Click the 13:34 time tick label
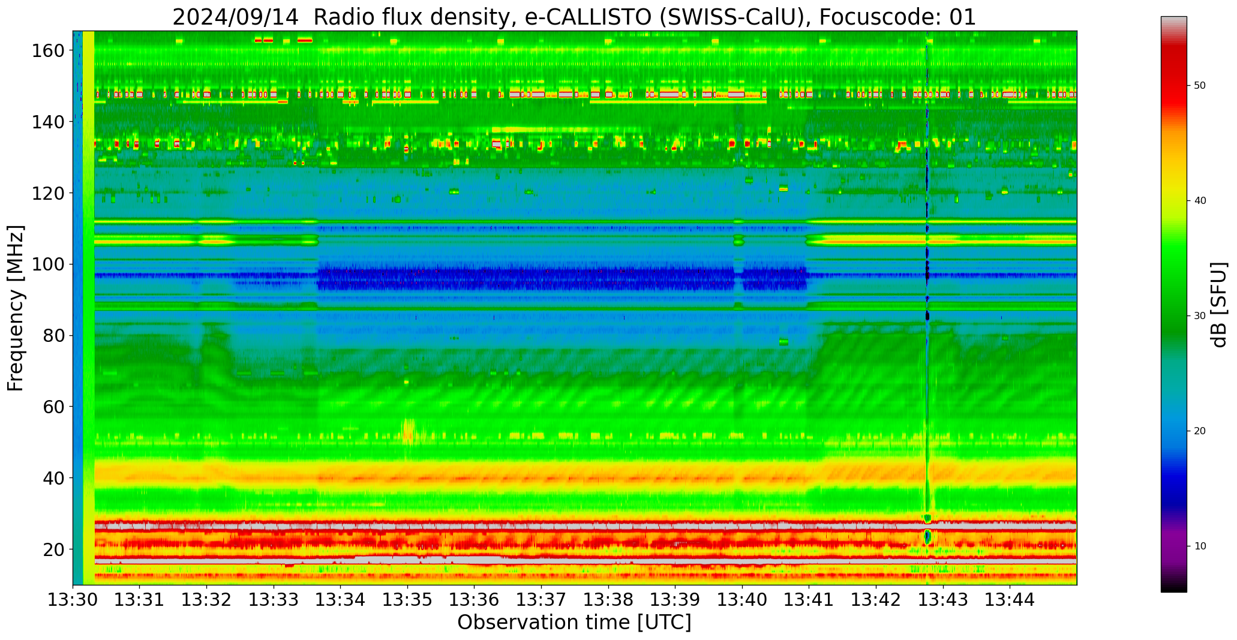Screen dimensions: 1237x640 pos(341,600)
